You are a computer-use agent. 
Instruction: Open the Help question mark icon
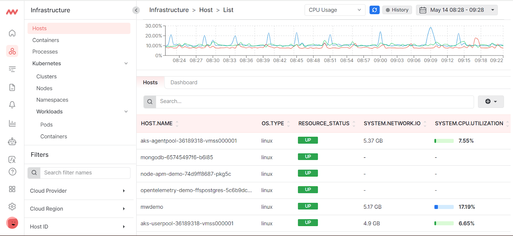[12, 172]
